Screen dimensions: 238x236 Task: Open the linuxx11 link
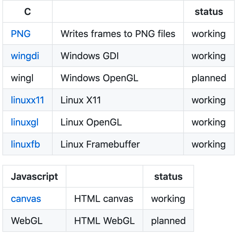[x=28, y=100]
